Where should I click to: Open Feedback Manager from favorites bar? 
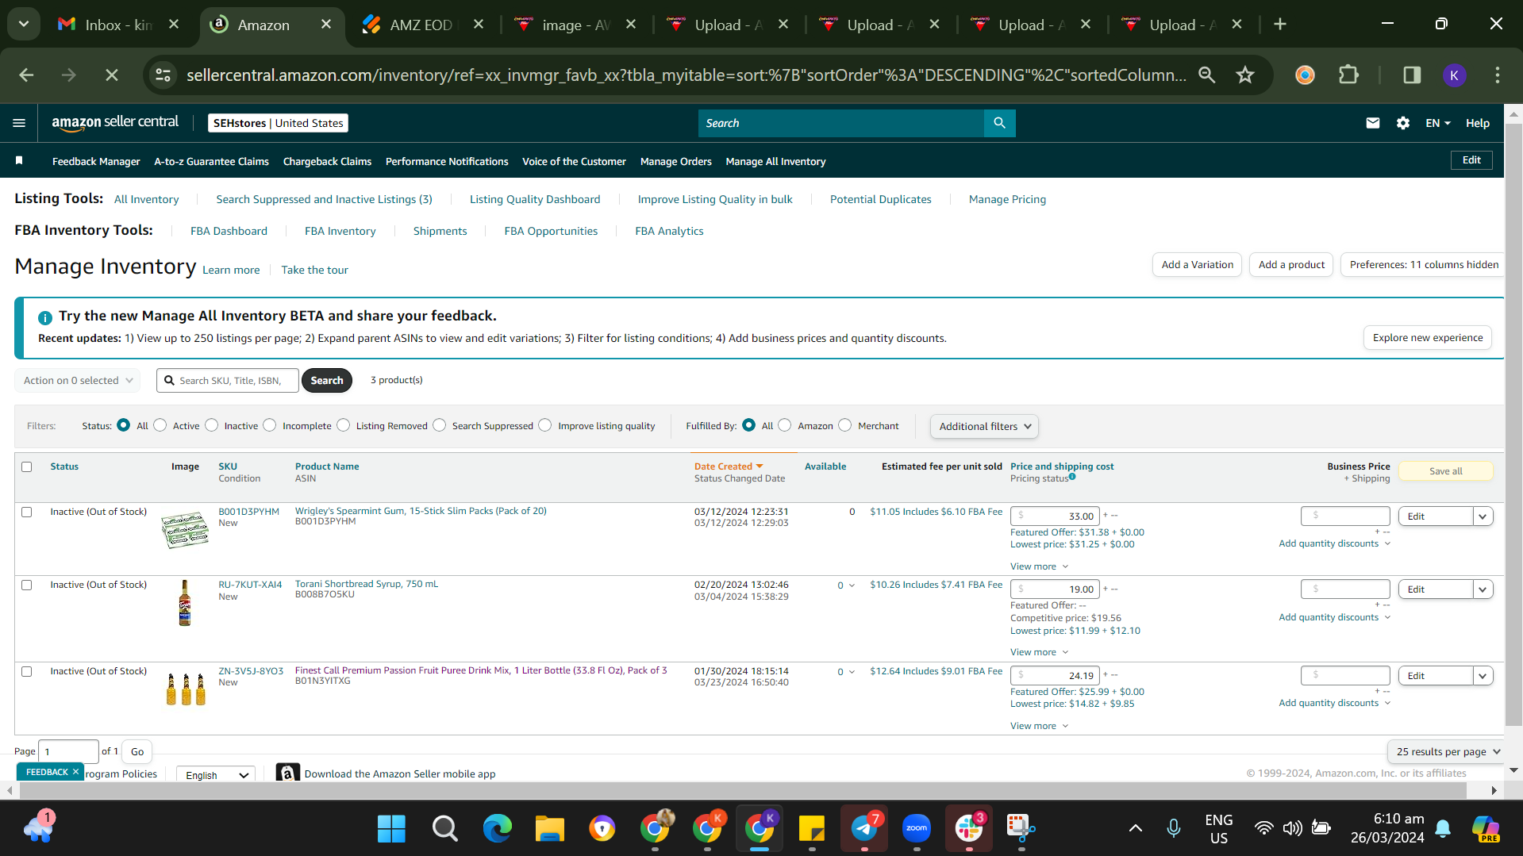(x=96, y=161)
